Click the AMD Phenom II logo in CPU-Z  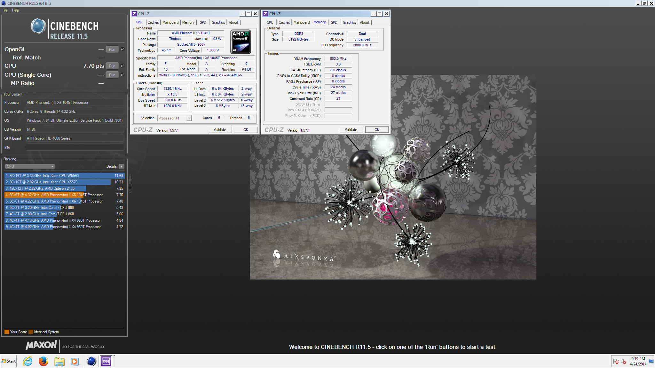coord(241,42)
